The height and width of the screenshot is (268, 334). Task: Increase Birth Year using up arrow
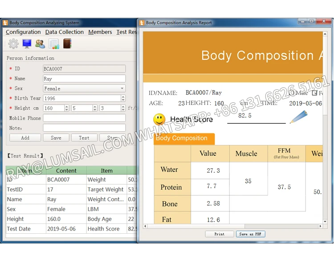(123, 97)
